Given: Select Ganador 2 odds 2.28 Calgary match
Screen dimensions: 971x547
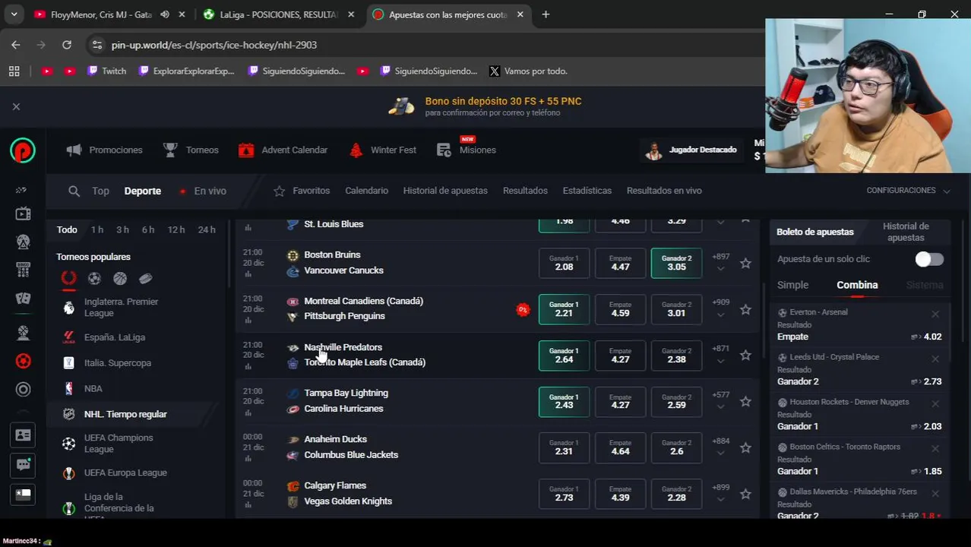Looking at the screenshot, I should coord(676,494).
